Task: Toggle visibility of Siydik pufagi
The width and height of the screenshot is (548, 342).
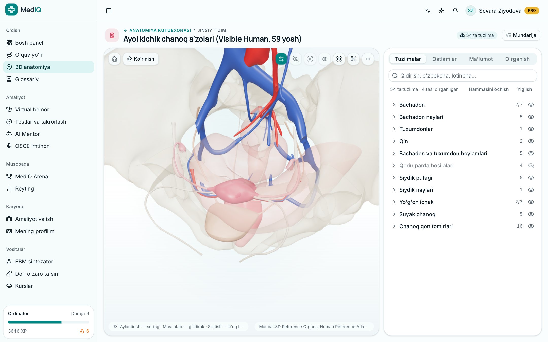Action: coord(531,178)
